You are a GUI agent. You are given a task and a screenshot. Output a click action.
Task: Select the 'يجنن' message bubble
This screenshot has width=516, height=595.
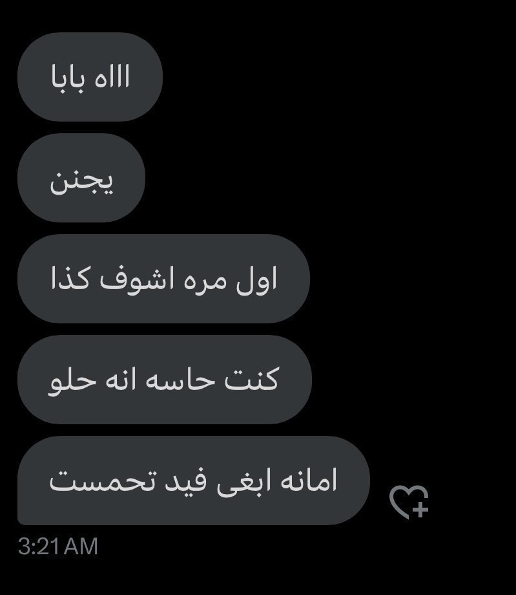[81, 178]
